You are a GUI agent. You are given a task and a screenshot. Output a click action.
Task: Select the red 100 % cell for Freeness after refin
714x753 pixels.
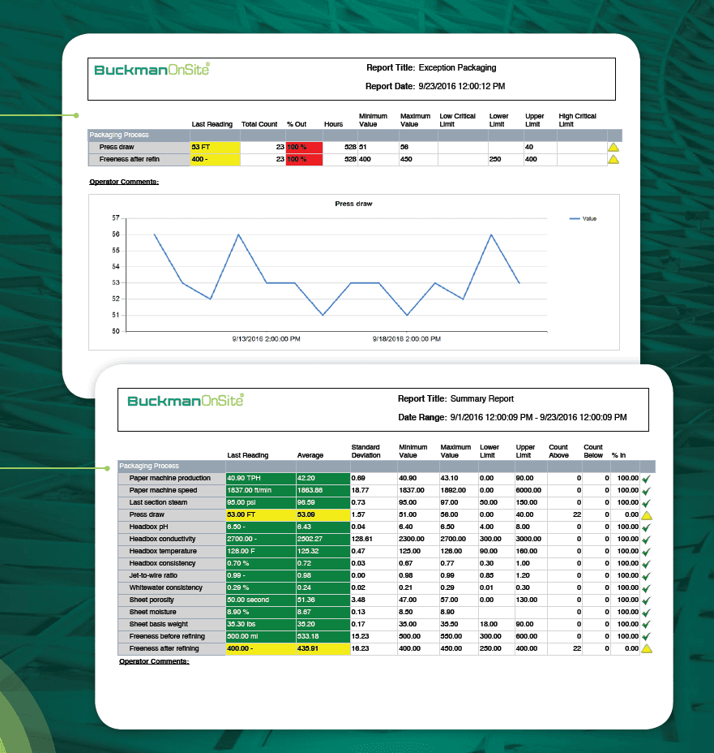tap(304, 159)
